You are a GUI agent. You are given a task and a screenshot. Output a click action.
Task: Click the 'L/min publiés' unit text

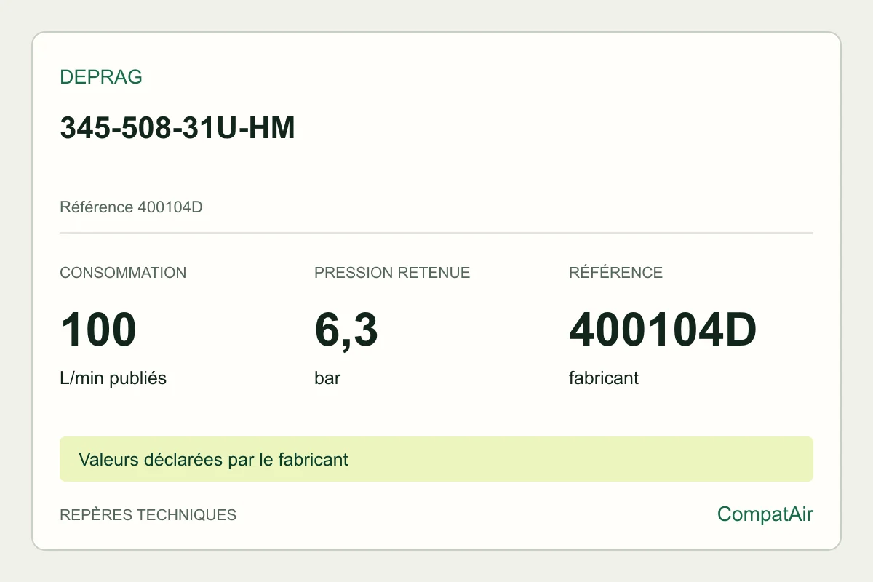pos(113,378)
